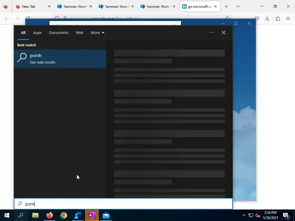
Task: Close the go.microsoft.com tab
Action: tap(215, 6)
